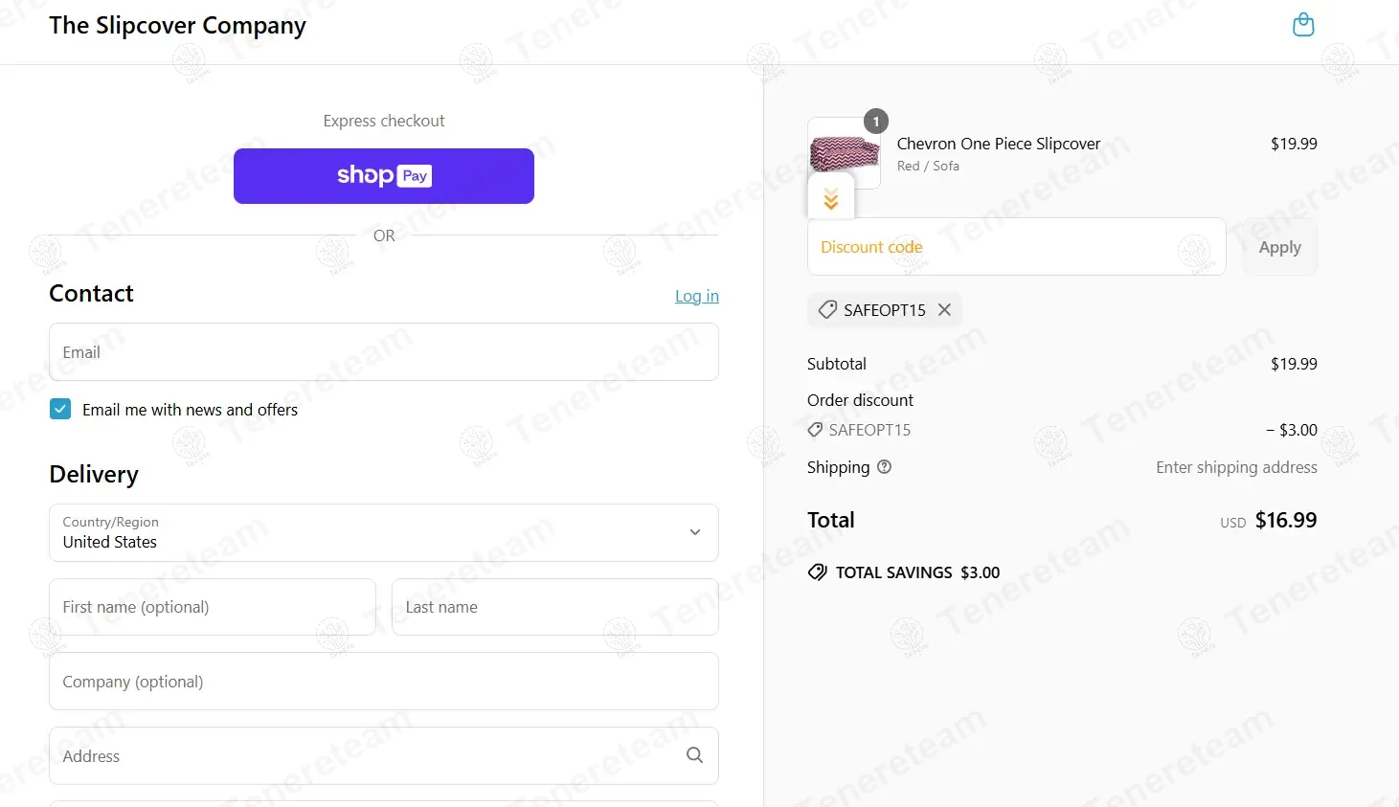Apply the discount code
The image size is (1399, 807).
[x=1279, y=247]
